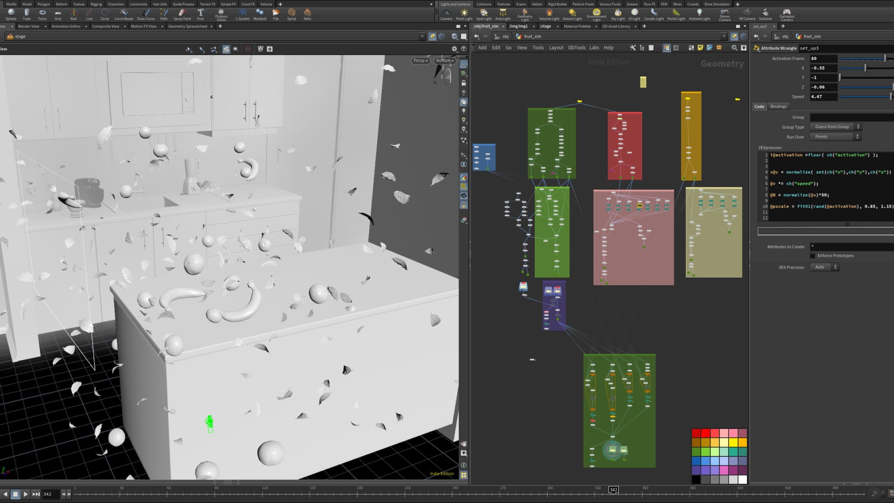Enable the Enforce Prototypes checkbox
894x503 pixels.
[813, 256]
